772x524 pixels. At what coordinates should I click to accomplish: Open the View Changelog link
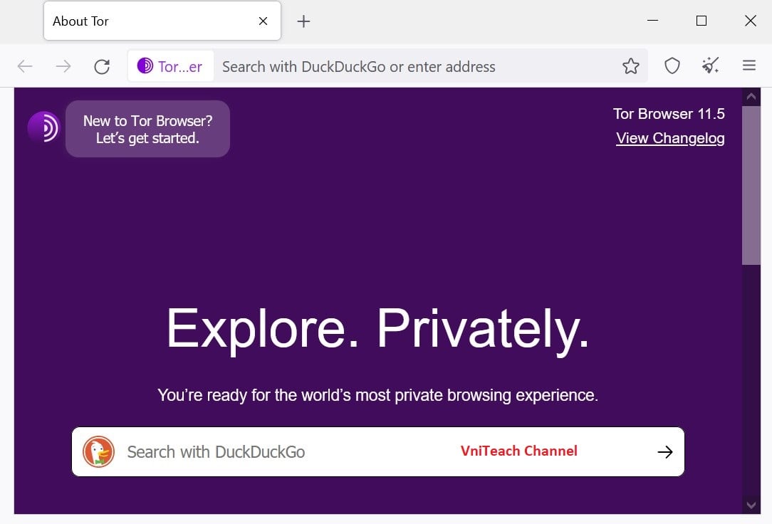click(x=670, y=138)
